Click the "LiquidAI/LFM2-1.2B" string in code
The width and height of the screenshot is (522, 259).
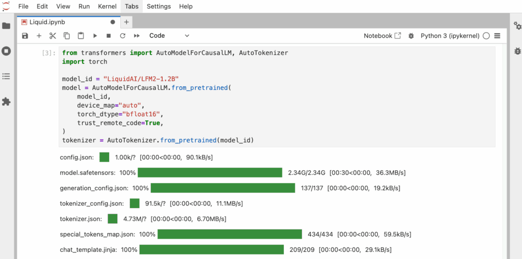click(x=141, y=79)
